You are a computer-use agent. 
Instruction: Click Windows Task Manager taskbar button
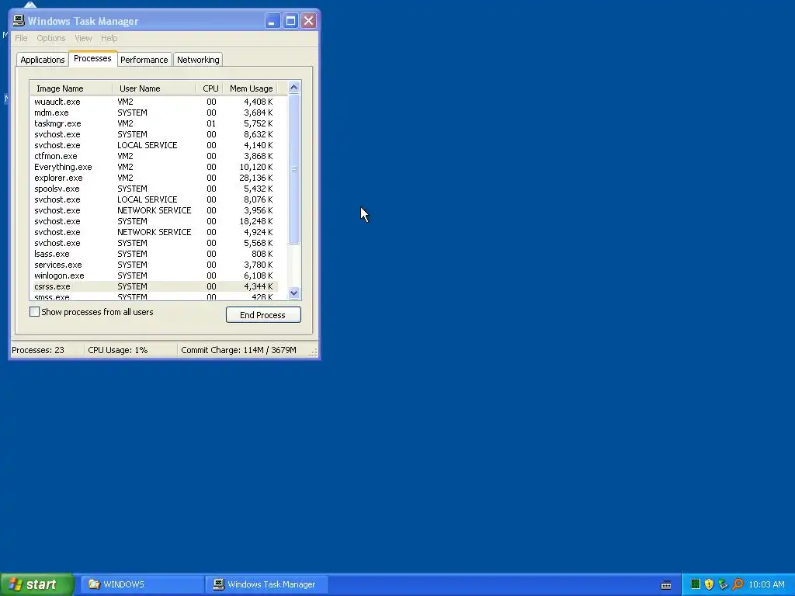267,584
